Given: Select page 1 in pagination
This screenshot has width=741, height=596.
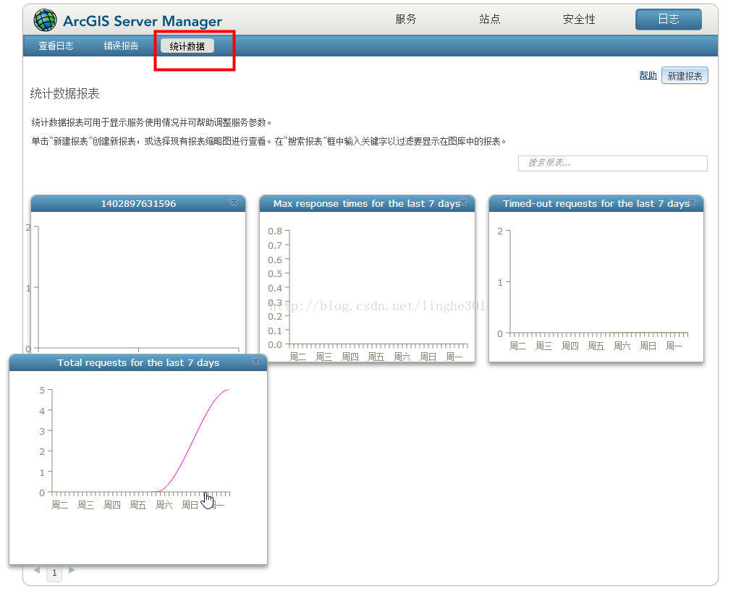Looking at the screenshot, I should [54, 573].
